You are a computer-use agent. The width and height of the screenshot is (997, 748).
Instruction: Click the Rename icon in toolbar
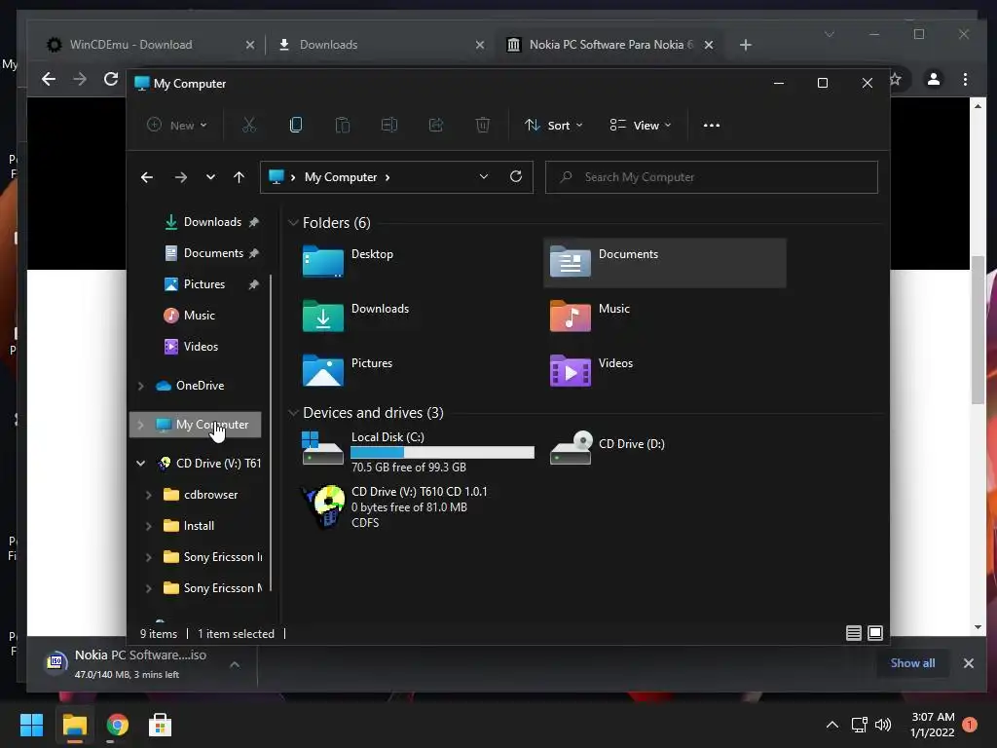[389, 126]
